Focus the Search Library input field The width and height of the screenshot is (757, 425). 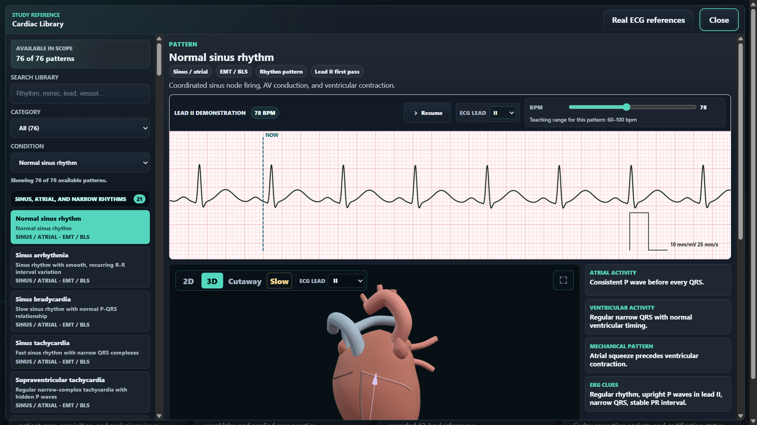tap(80, 93)
